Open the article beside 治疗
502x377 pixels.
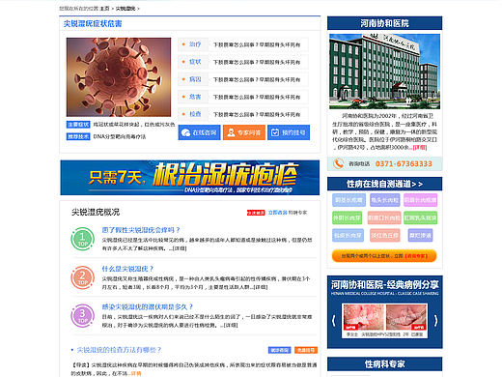tap(257, 44)
